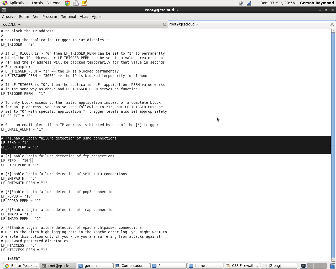Click the "# For example:" comment line
The height and width of the screenshot is (269, 336).
point(16,67)
